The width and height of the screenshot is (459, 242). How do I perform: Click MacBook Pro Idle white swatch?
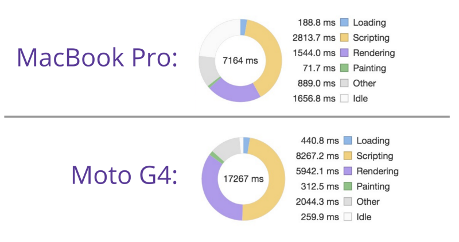(x=344, y=98)
